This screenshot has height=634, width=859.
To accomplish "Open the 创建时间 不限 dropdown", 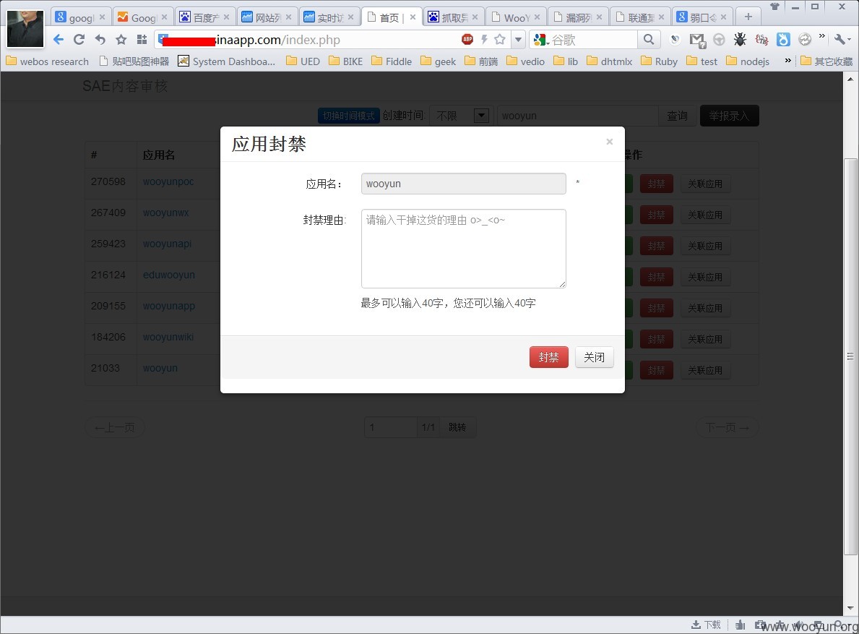I will coord(461,116).
